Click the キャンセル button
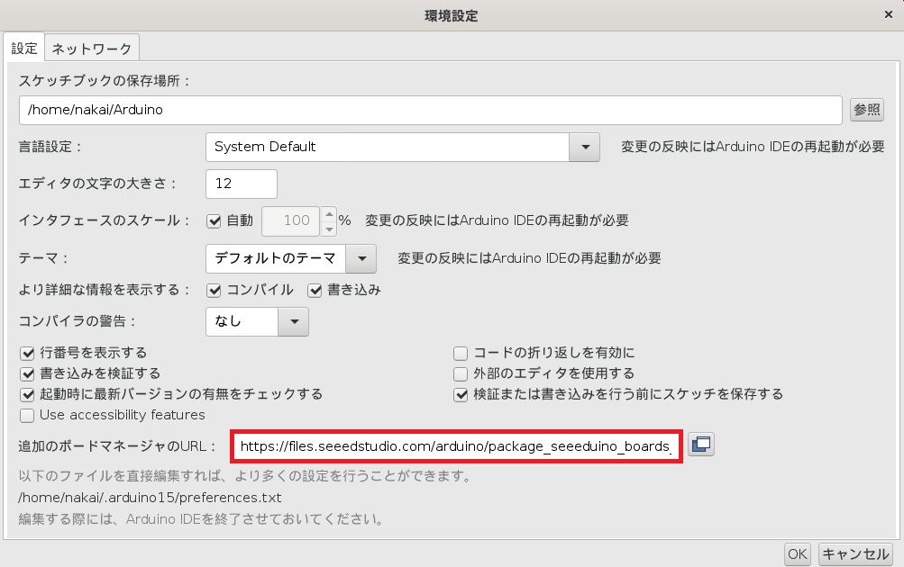This screenshot has width=904, height=567. pos(855,553)
